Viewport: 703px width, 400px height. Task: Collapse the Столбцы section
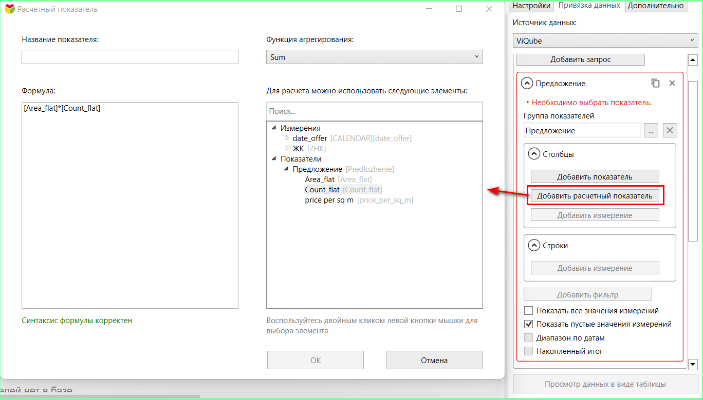pos(534,154)
